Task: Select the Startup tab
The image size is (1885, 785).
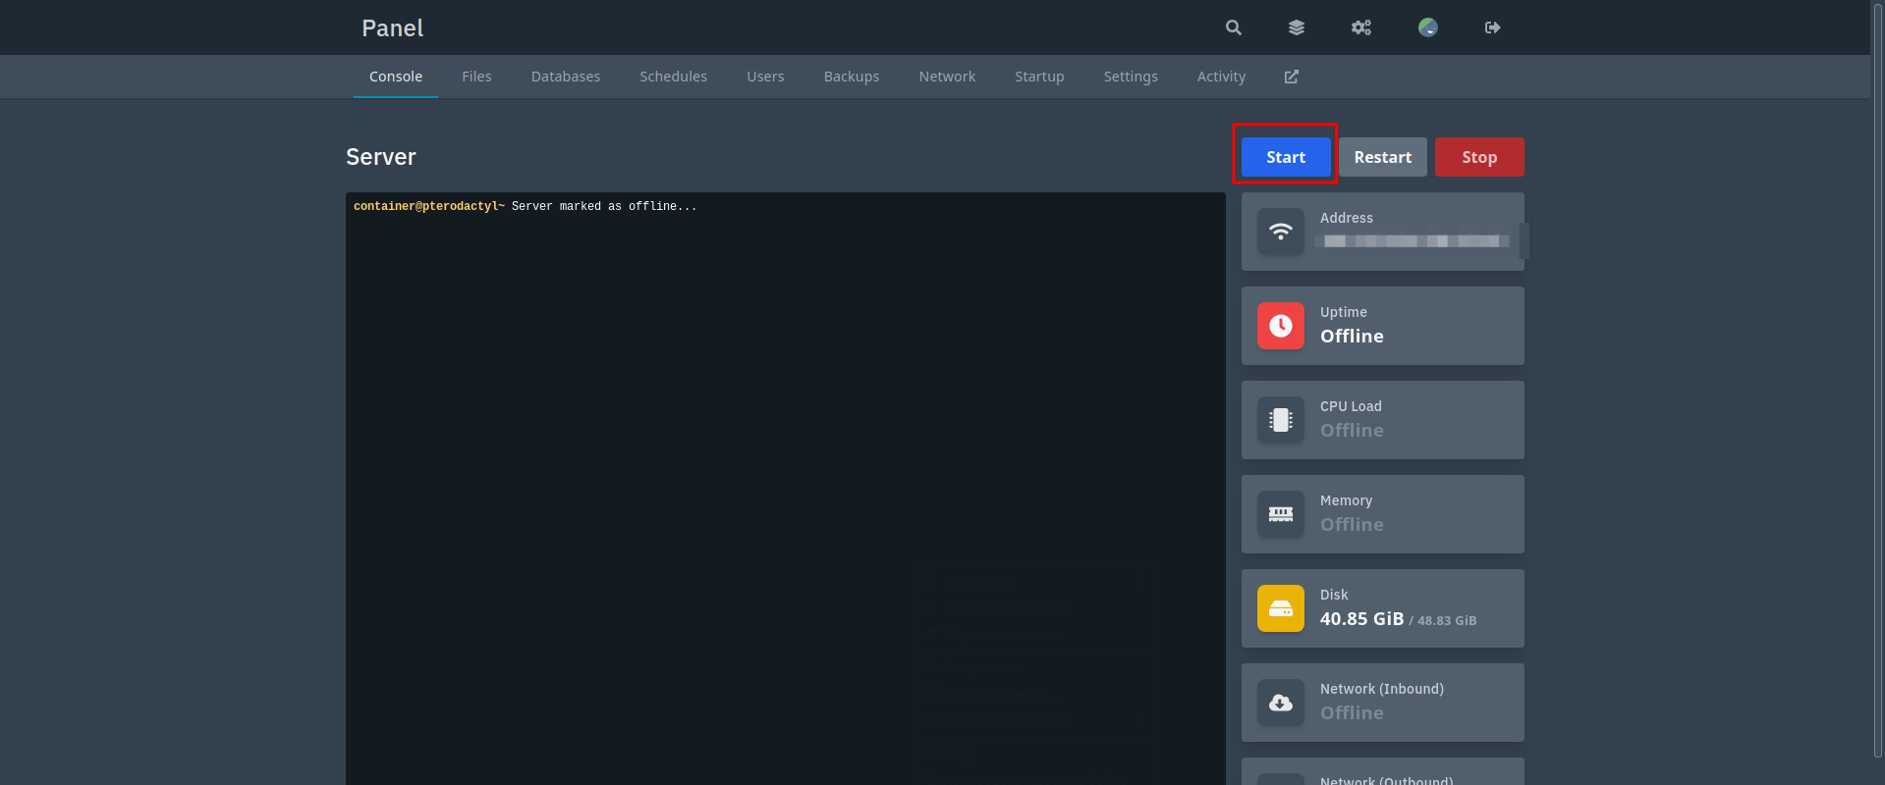Action: tap(1039, 77)
